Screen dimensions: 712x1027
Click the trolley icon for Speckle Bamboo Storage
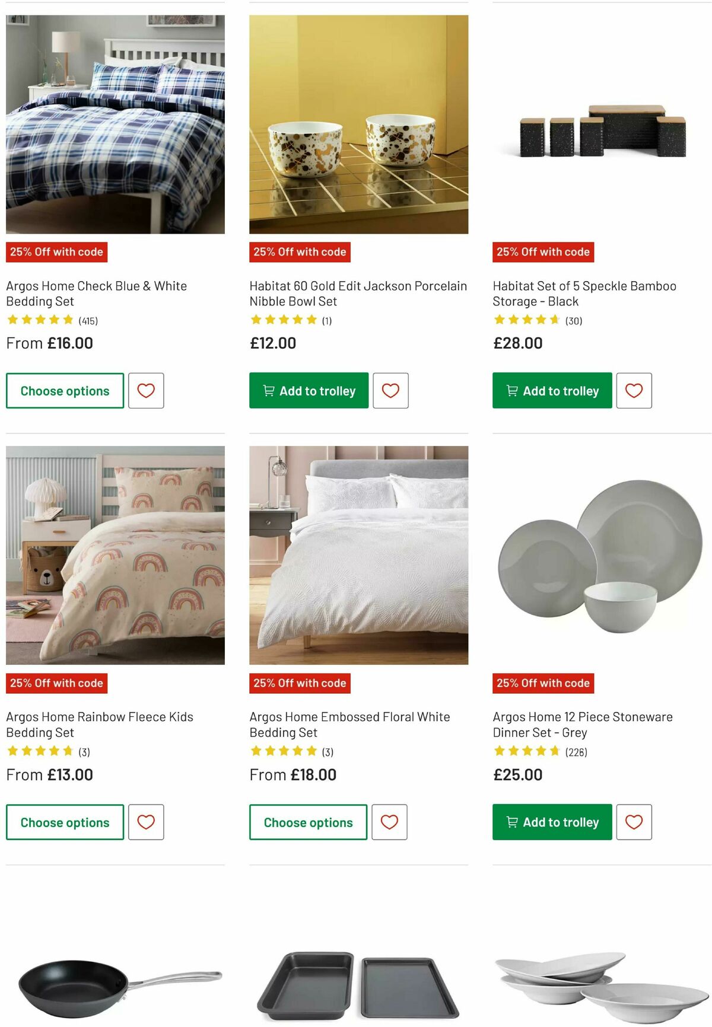click(x=511, y=390)
